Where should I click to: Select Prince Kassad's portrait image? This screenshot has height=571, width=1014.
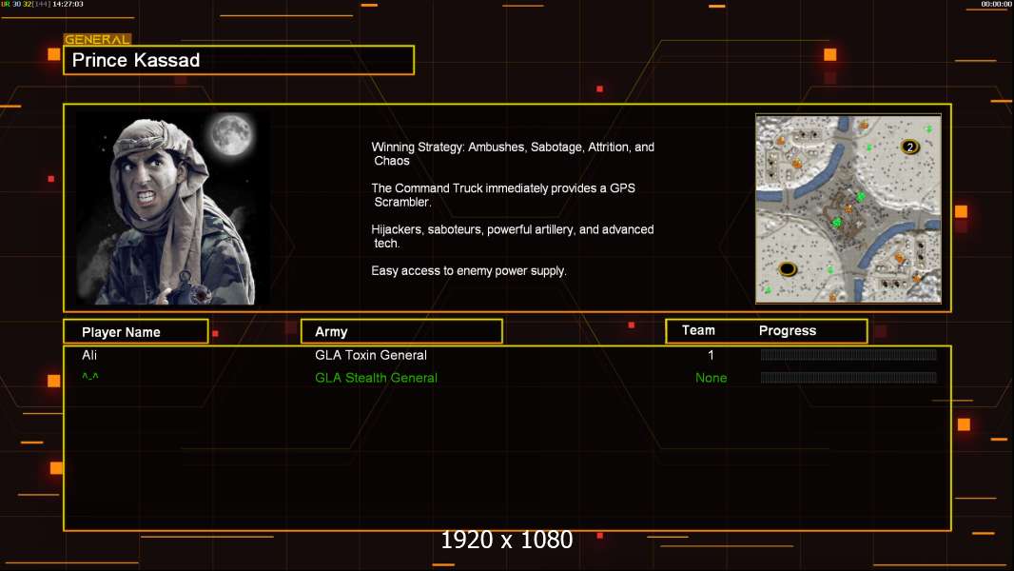[173, 208]
